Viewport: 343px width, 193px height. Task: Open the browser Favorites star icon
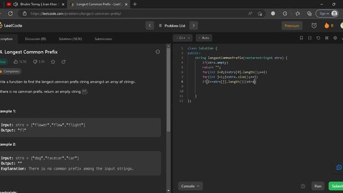pyautogui.click(x=297, y=13)
